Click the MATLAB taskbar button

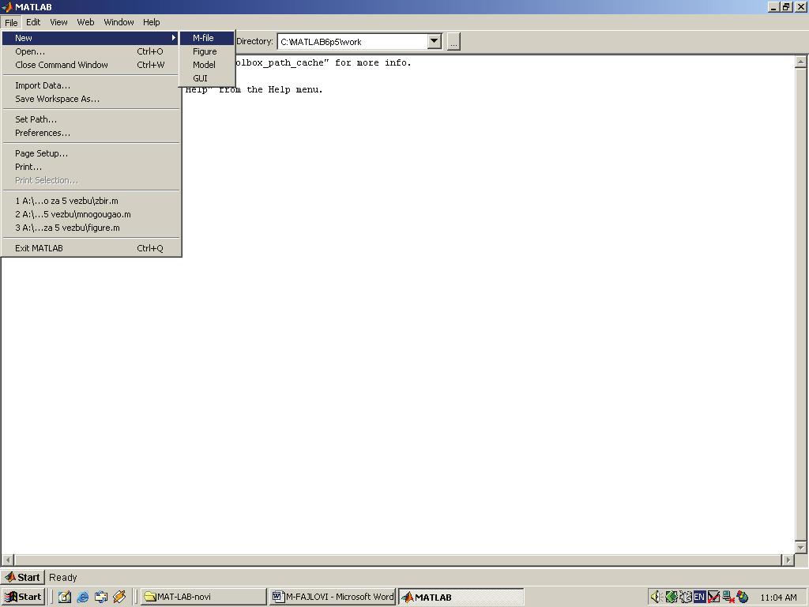click(x=461, y=598)
